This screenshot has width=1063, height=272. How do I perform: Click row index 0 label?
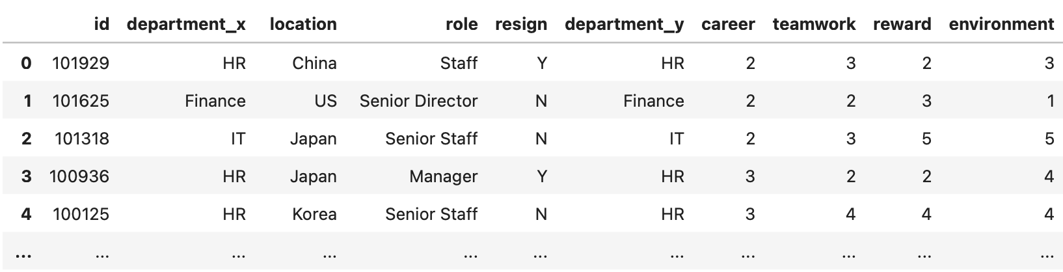26,63
